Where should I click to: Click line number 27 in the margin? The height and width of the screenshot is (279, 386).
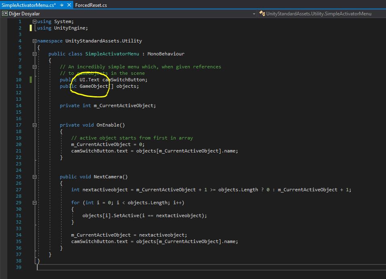(18, 189)
